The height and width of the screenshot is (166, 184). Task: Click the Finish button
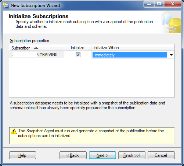coord(132,155)
